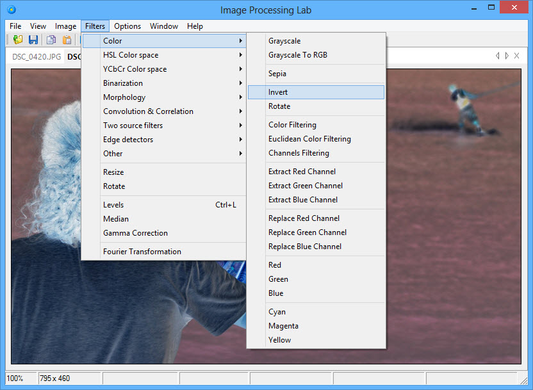Select Fourier Transformation

(x=164, y=252)
